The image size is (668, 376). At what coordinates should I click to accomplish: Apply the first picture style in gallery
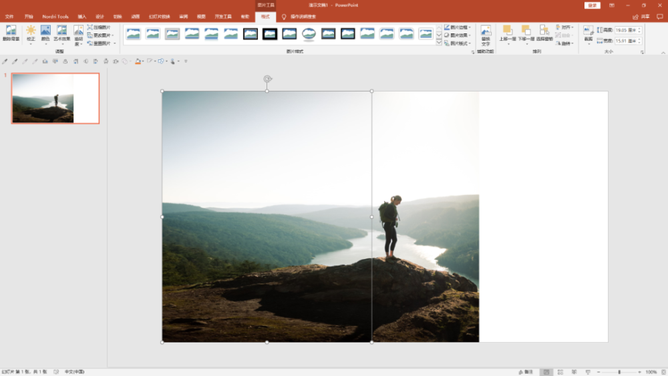pos(134,33)
